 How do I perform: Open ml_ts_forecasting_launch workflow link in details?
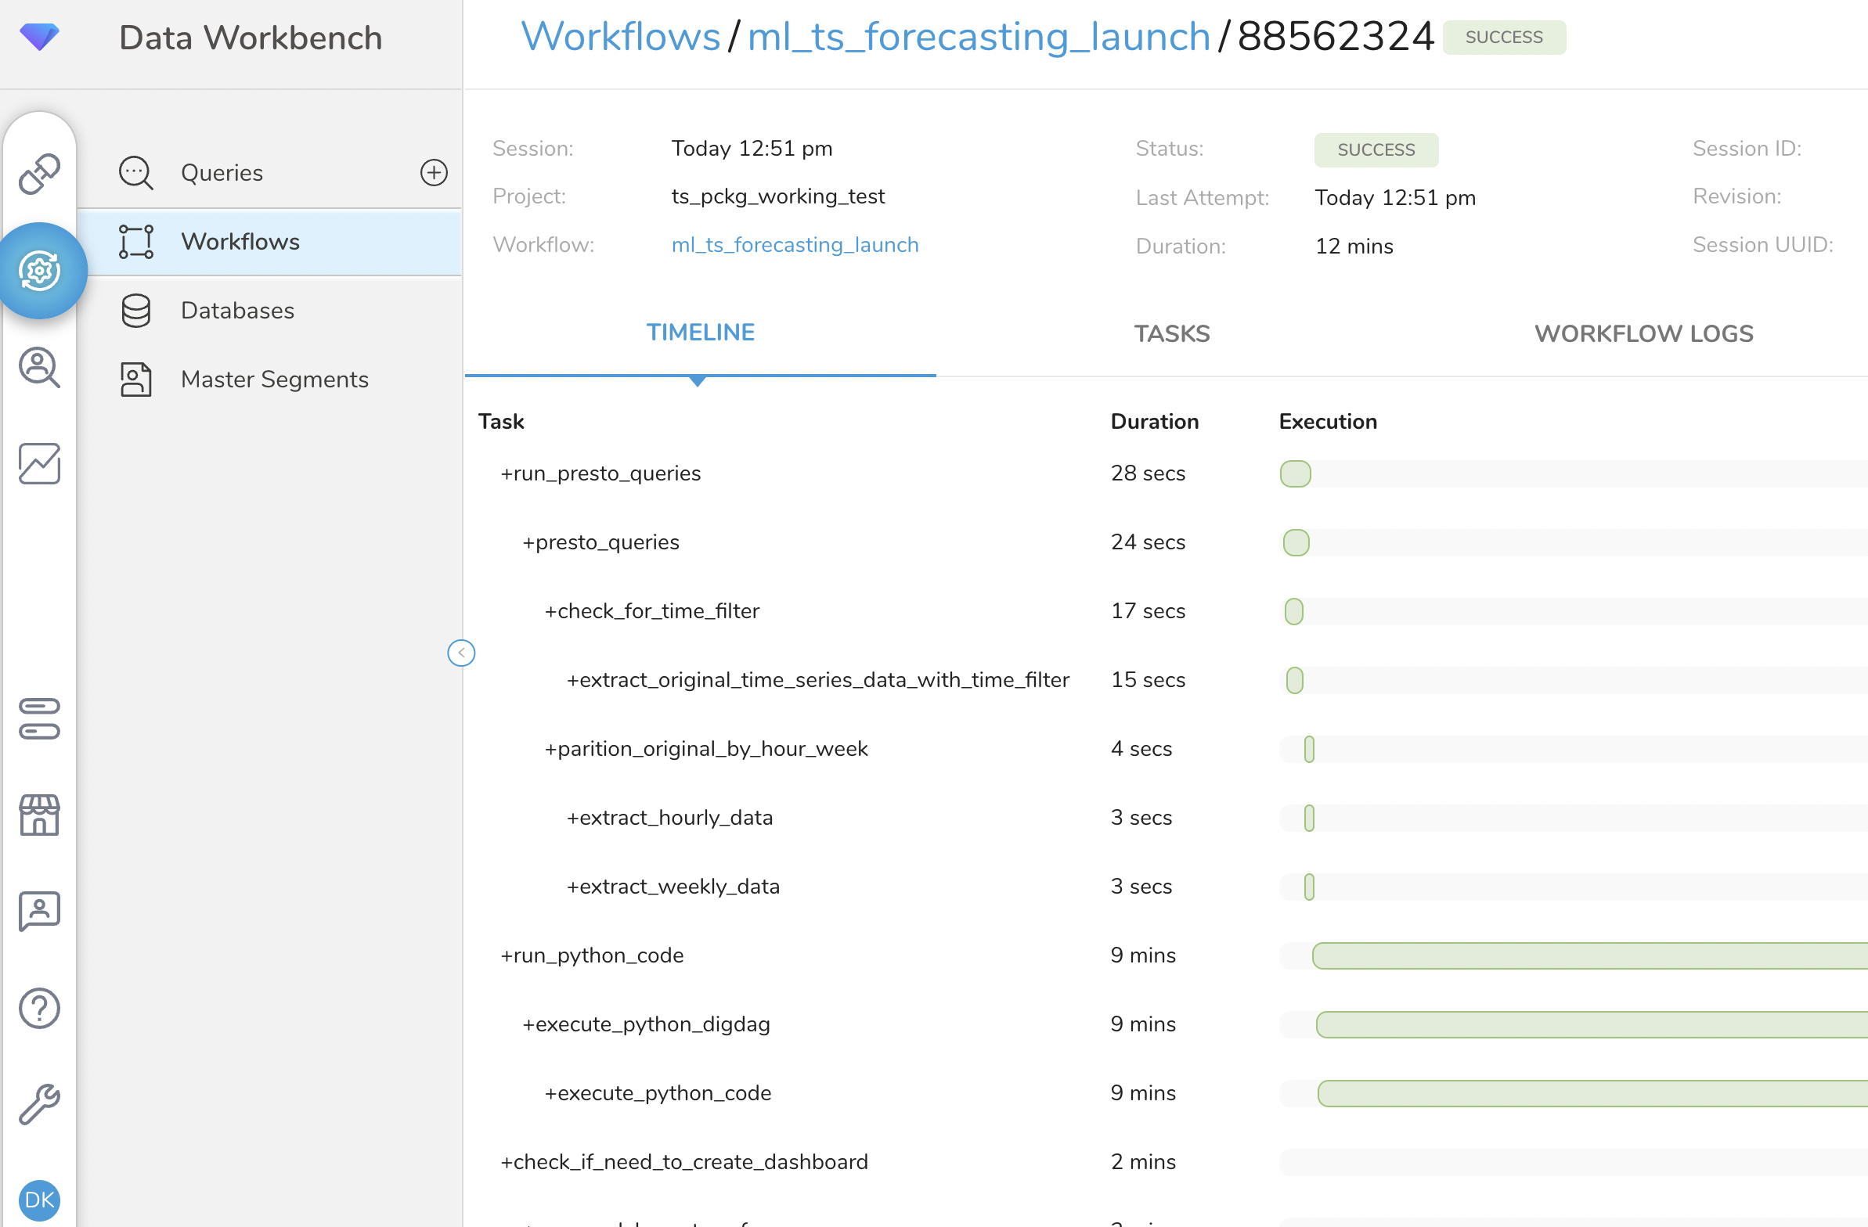[x=795, y=245]
